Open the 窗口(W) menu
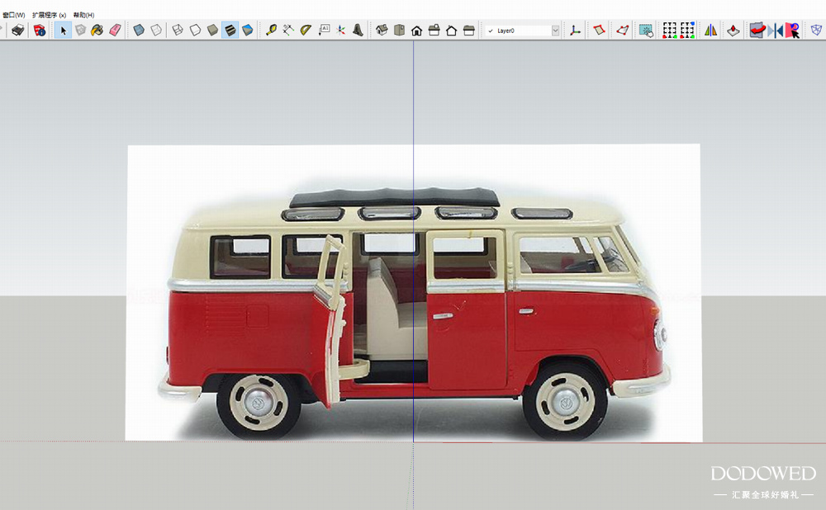Screen dimensions: 826x510 point(13,15)
